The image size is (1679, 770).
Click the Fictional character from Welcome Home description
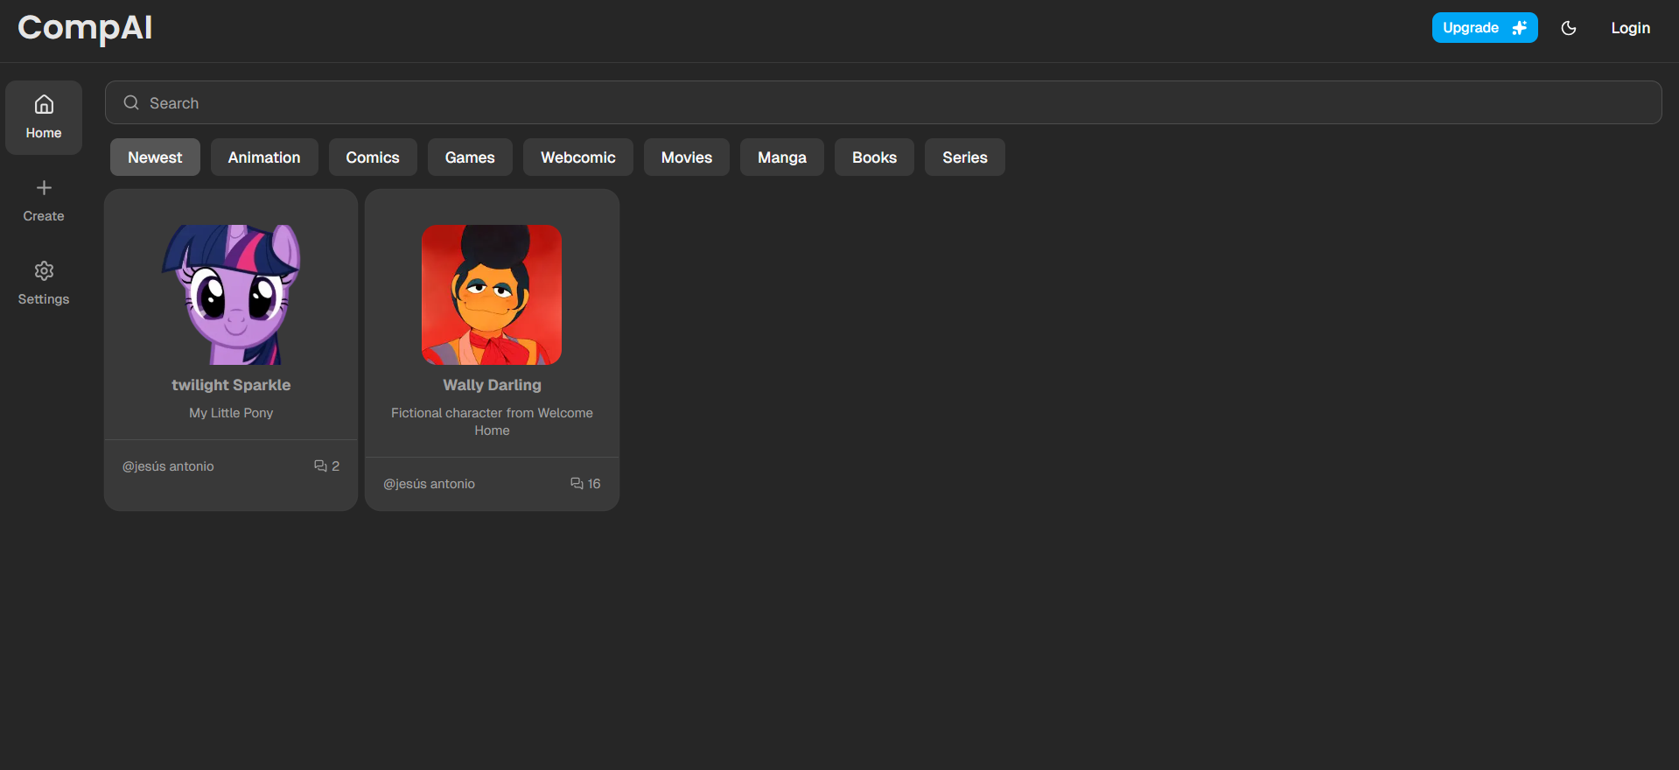(492, 422)
